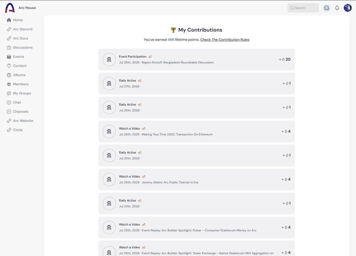Open My Groups in sidebar
The height and width of the screenshot is (256, 356).
pos(22,94)
